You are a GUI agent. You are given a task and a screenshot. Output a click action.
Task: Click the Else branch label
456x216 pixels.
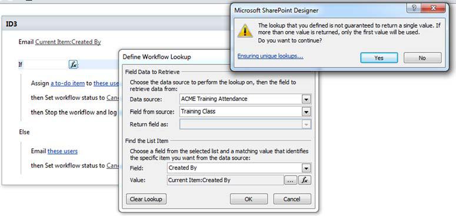pos(25,132)
